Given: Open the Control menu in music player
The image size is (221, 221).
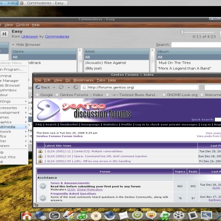Looking at the screenshot, I should (x=23, y=25).
